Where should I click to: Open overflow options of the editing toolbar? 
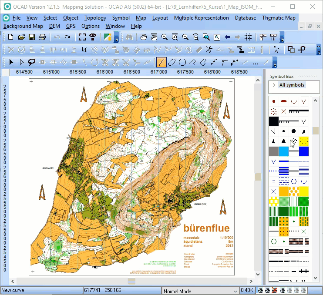point(319,50)
